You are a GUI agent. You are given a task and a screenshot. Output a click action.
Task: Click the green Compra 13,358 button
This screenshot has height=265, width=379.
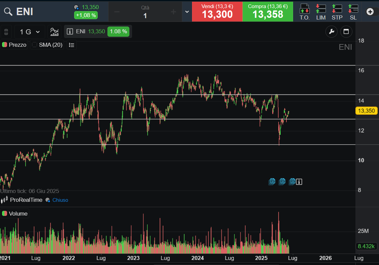267,11
